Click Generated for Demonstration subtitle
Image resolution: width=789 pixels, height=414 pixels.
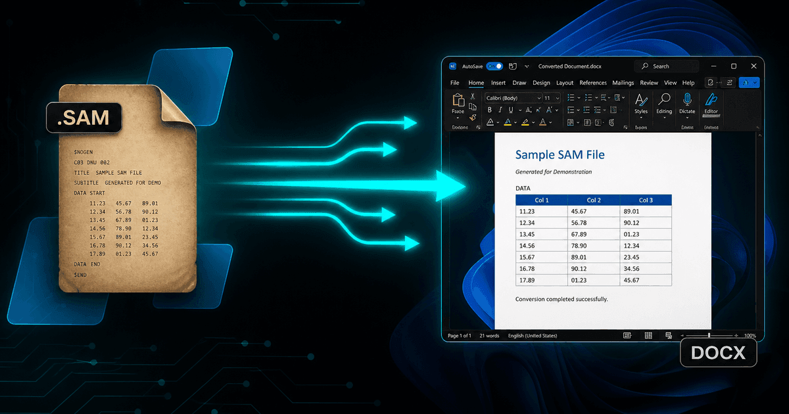click(554, 172)
